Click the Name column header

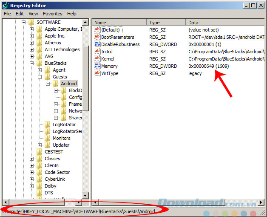(119, 23)
